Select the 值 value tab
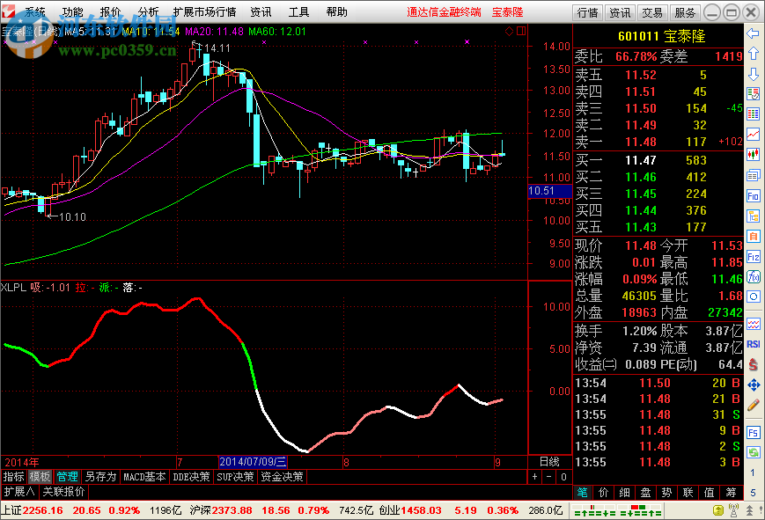765x520 pixels. pos(709,492)
